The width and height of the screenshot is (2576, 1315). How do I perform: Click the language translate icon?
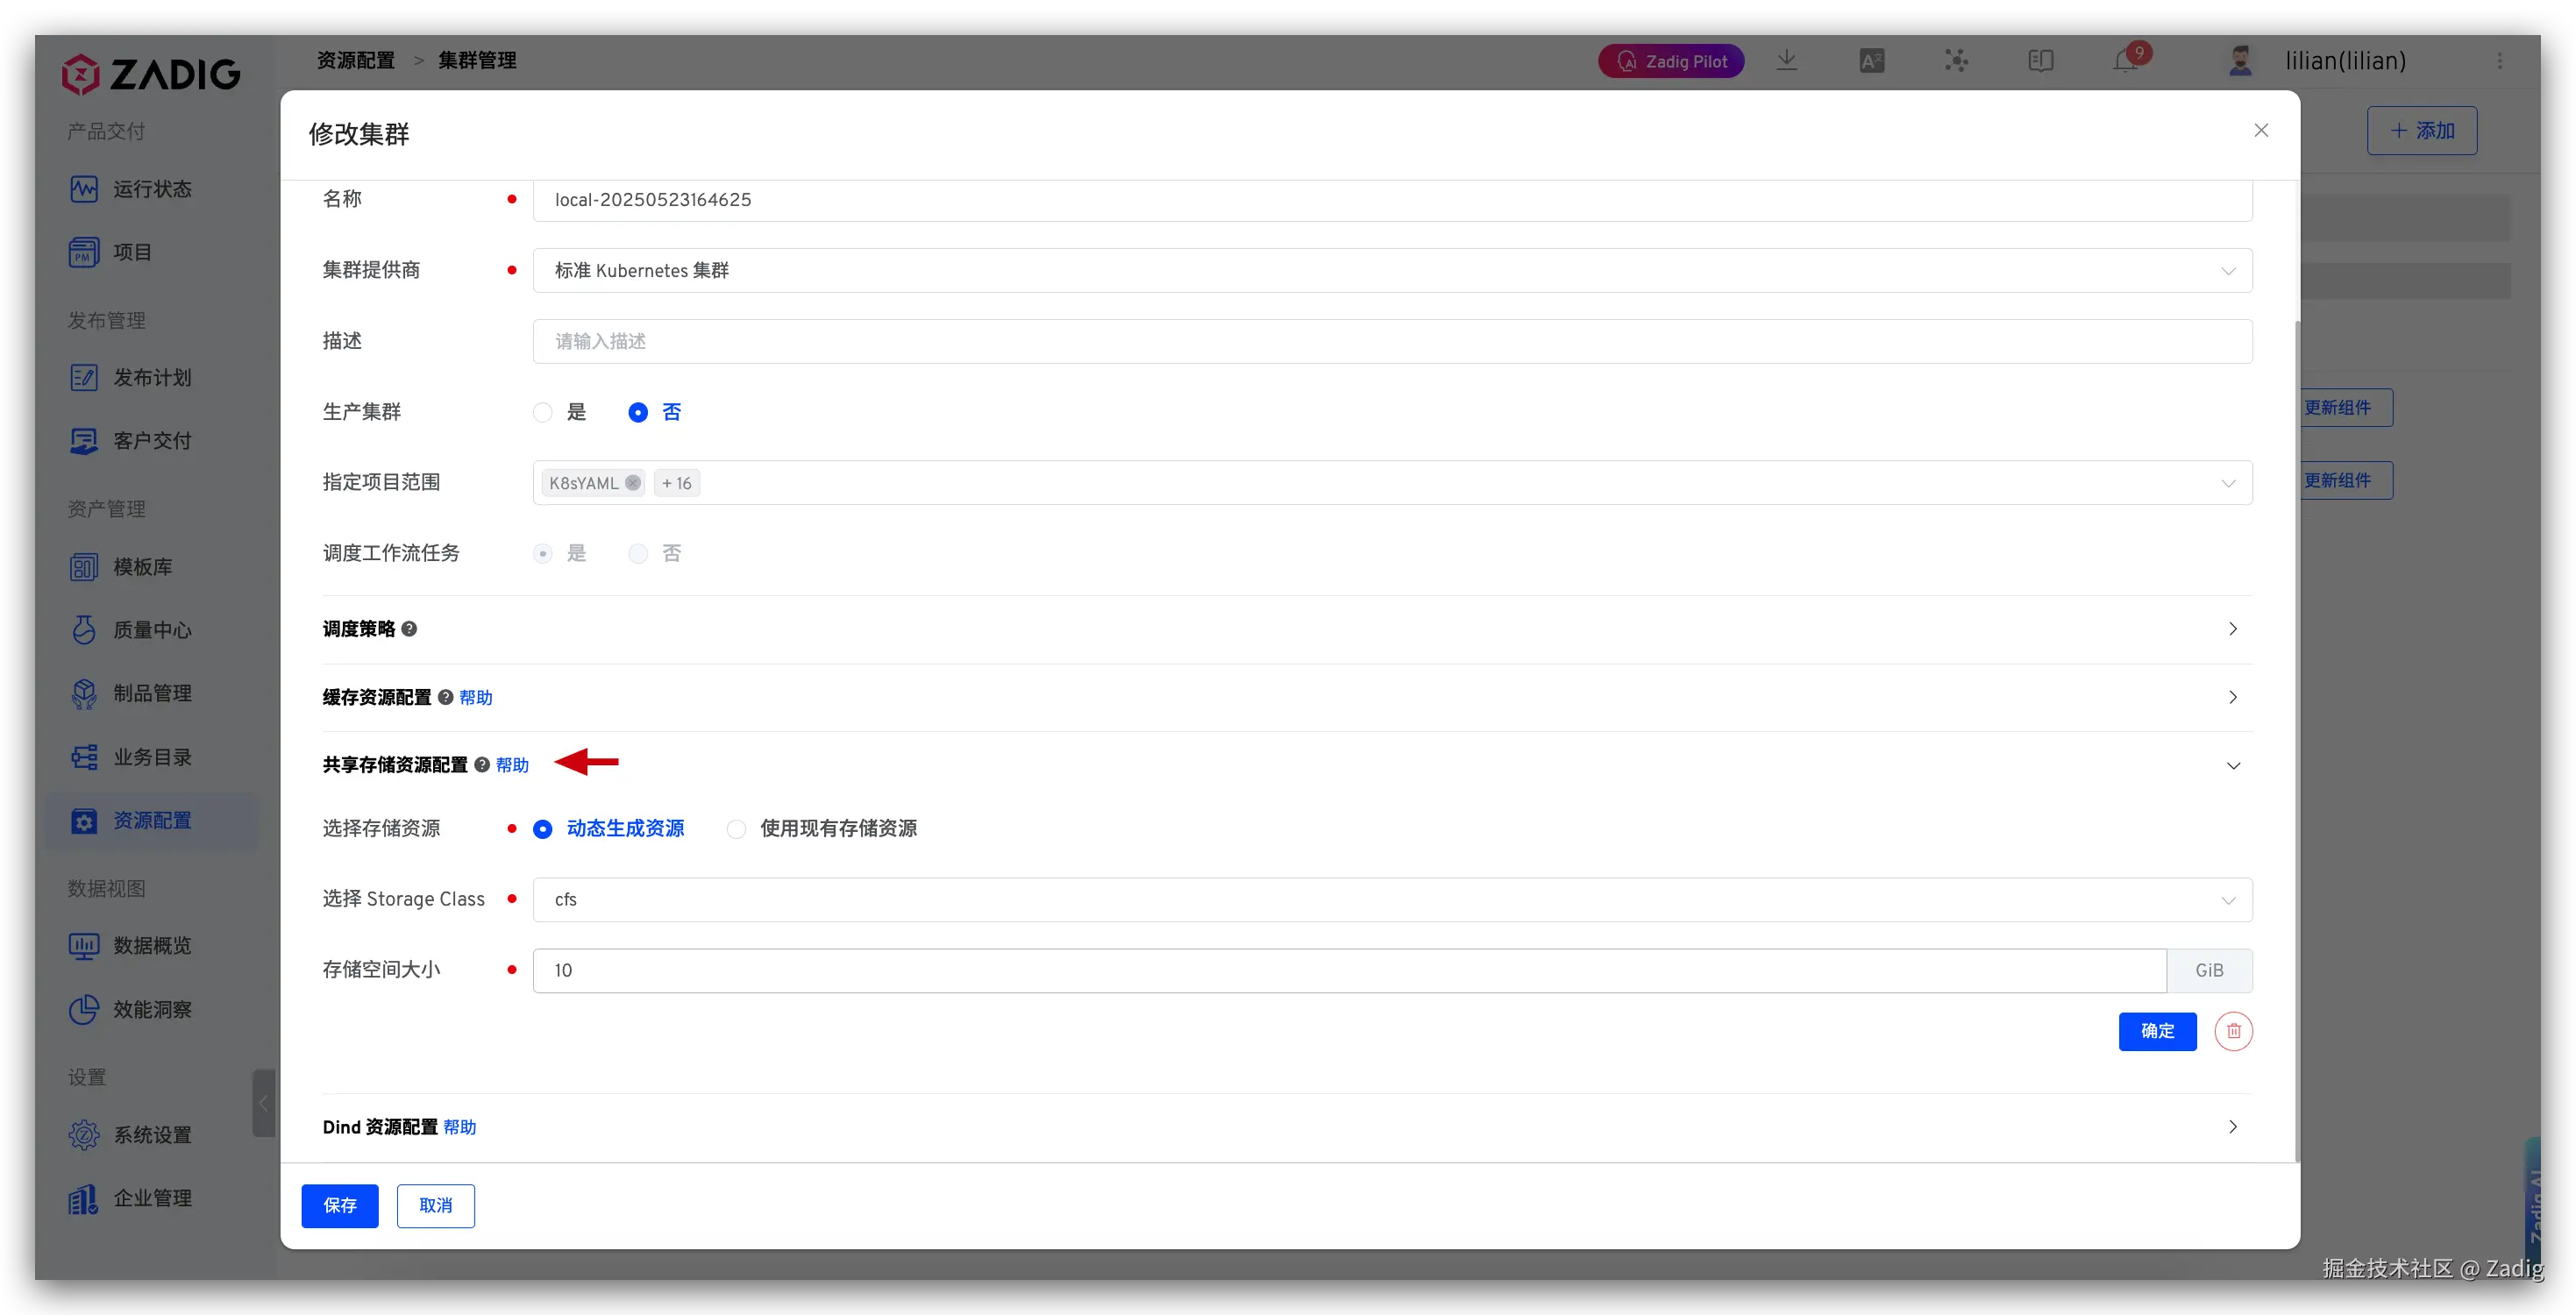point(1871,61)
